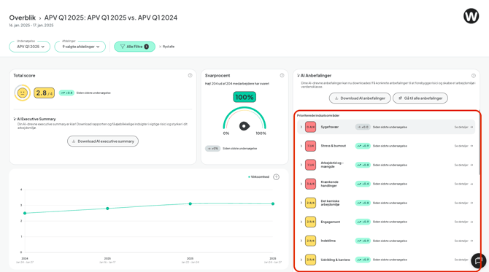This screenshot has height=272, width=489.
Task: Click the yellow score badge for Engagement
Action: (x=310, y=222)
